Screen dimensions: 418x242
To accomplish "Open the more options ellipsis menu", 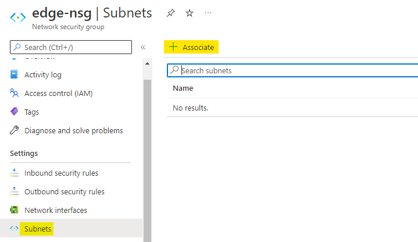I will (x=208, y=13).
